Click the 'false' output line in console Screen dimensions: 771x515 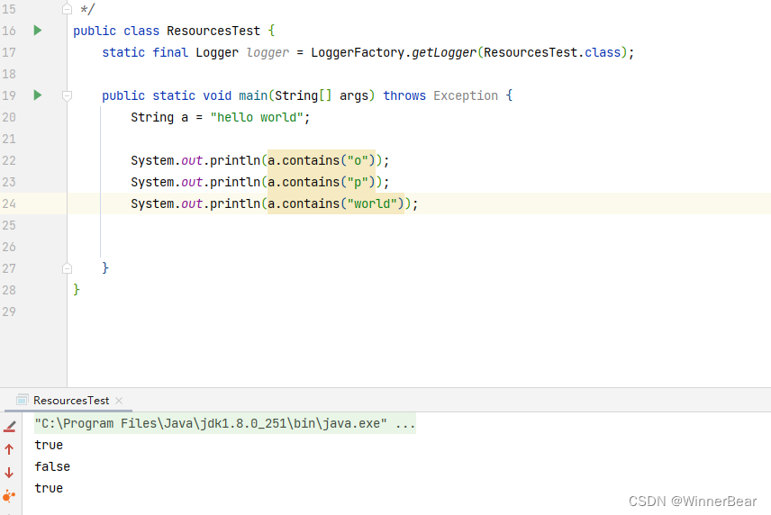tap(52, 467)
